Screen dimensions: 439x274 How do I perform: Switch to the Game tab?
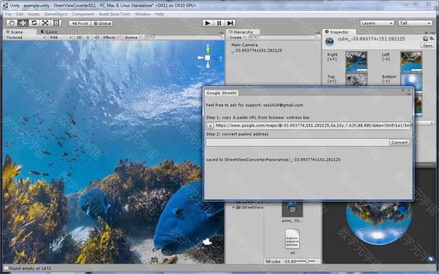49,32
